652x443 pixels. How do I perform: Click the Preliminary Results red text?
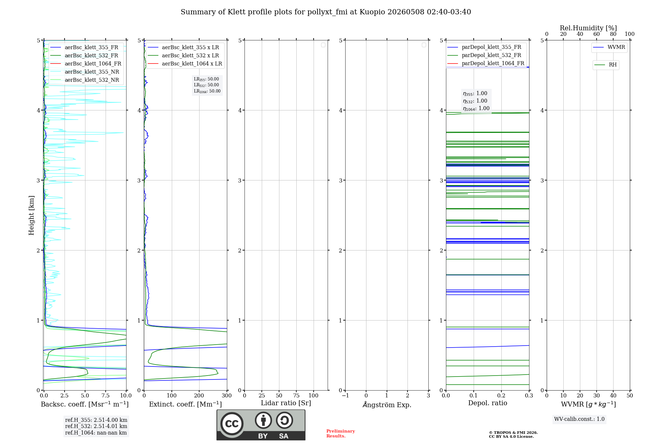click(x=341, y=434)
